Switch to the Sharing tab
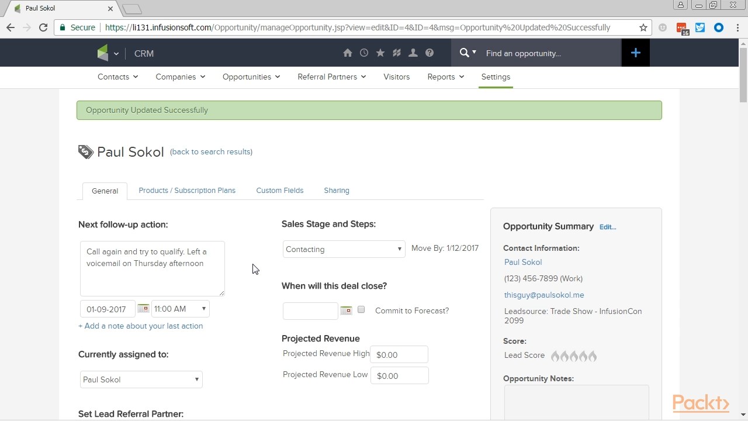 [x=337, y=190]
